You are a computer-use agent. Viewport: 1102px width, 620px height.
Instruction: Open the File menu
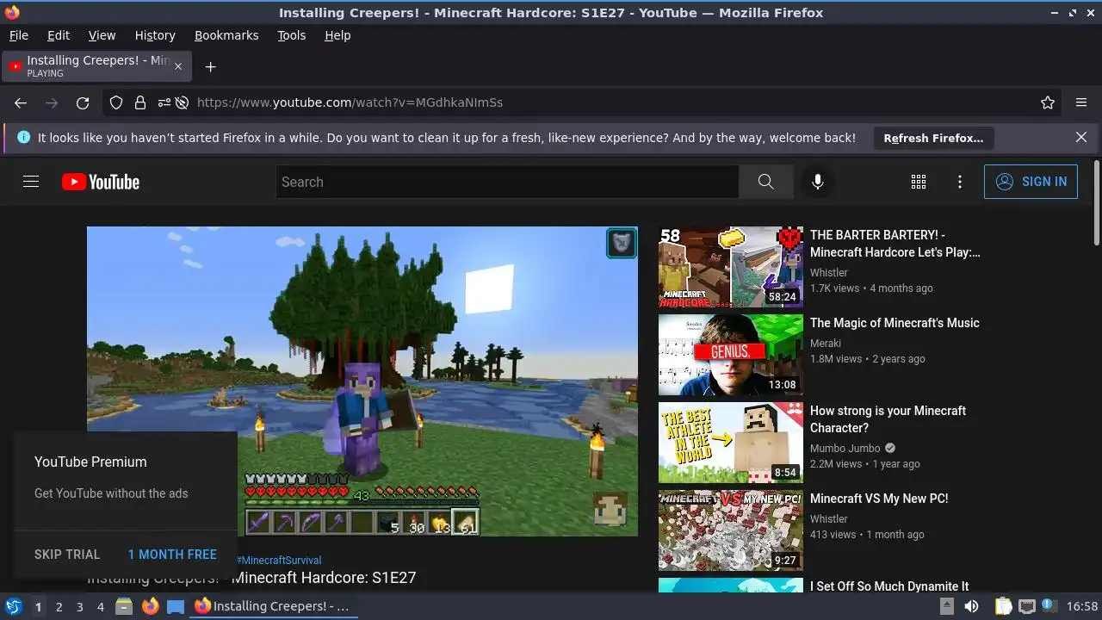coord(18,35)
